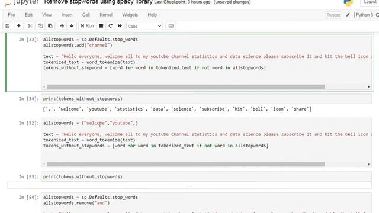Image resolution: width=379 pixels, height=213 pixels.
Task: Click the Logout button
Action: click(x=370, y=2)
